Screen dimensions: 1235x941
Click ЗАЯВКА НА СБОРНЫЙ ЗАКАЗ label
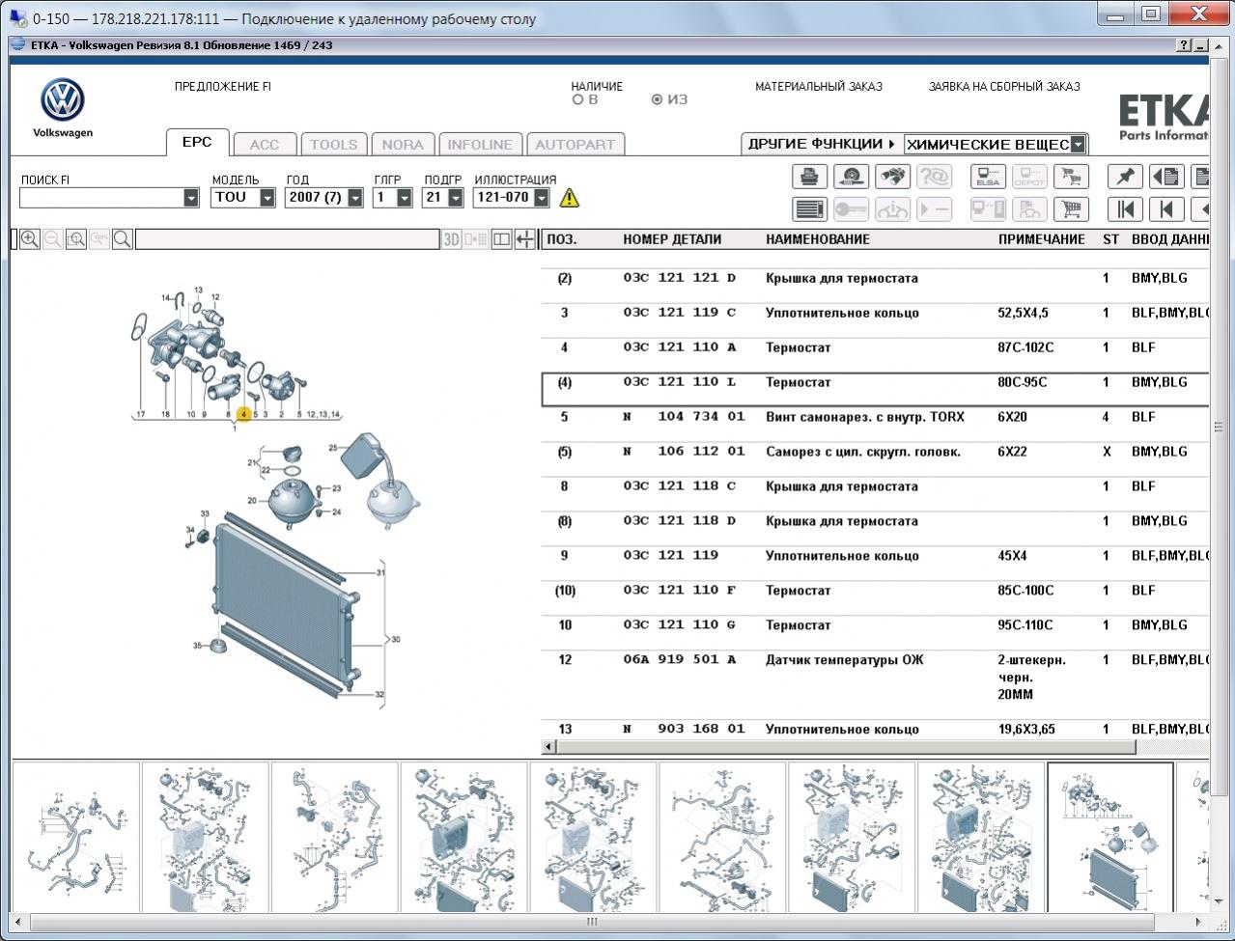(x=1004, y=87)
